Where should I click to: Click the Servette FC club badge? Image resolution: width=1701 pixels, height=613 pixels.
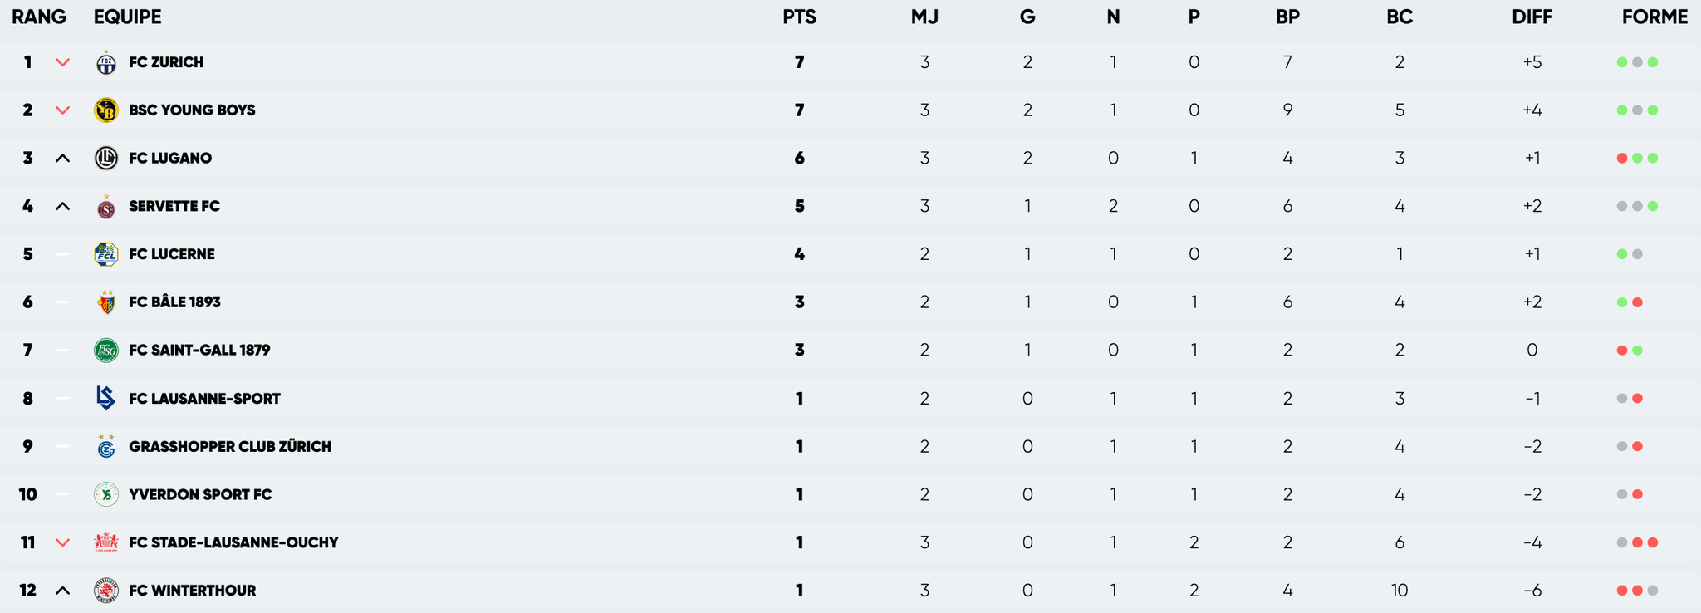click(106, 207)
